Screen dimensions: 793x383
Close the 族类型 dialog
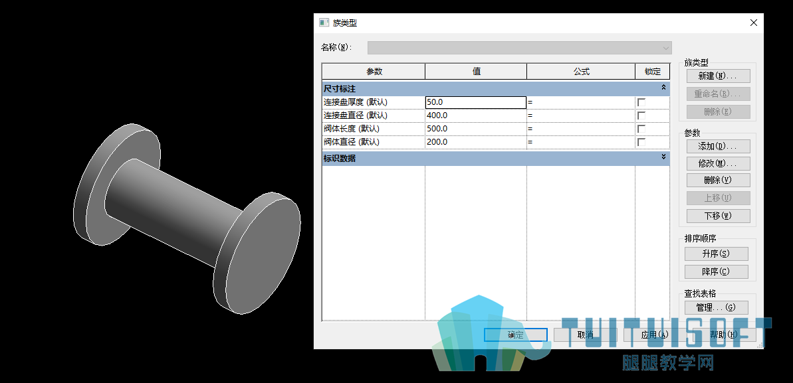point(754,23)
